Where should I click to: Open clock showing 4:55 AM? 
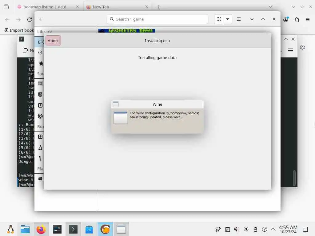coord(288,229)
